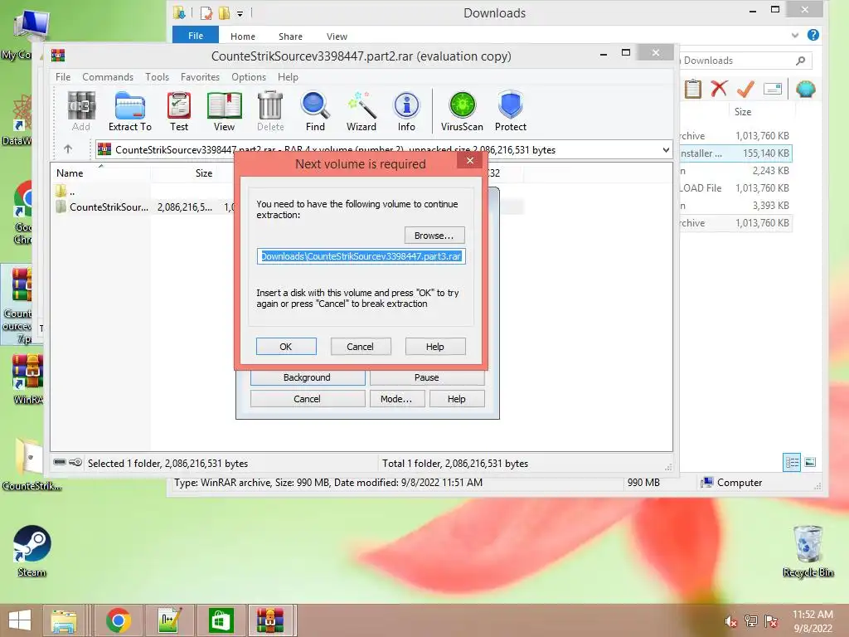
Task: Switch to details view icon in Downloads
Action: (x=792, y=462)
